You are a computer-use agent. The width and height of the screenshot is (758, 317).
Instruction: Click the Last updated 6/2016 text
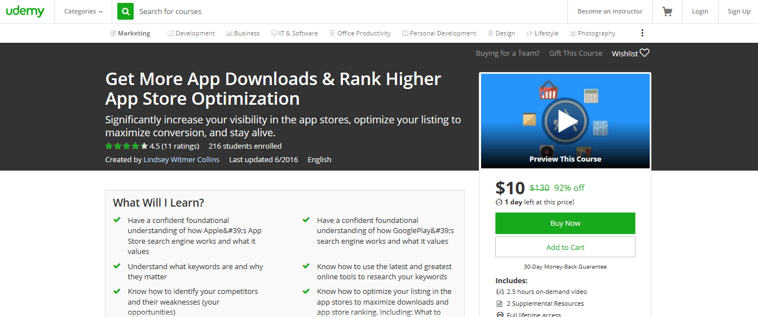point(263,159)
